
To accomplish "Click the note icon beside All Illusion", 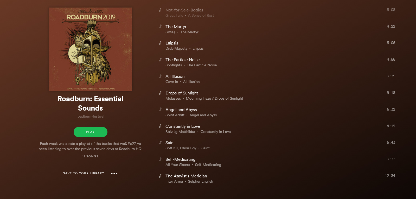I will tap(160, 76).
